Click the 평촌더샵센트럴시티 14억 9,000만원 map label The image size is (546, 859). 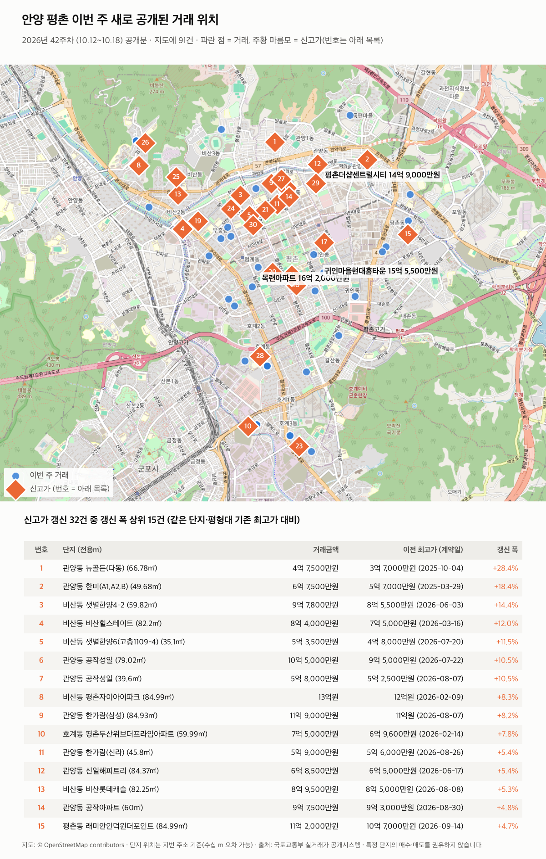point(382,175)
